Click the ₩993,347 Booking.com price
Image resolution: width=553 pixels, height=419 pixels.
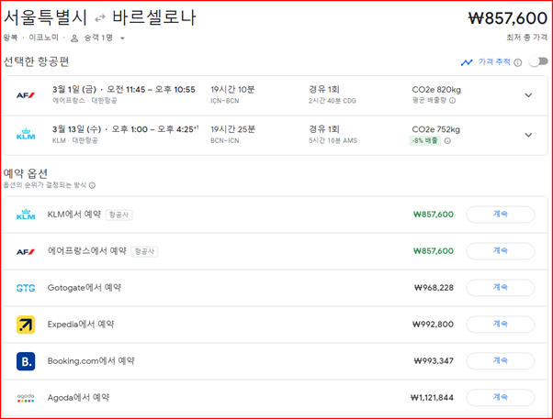click(x=434, y=361)
